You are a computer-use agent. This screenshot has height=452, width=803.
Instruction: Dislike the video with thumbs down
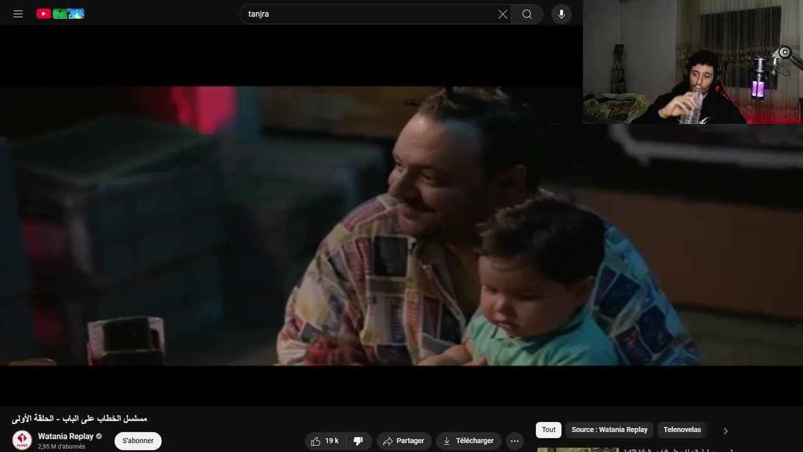tap(359, 441)
